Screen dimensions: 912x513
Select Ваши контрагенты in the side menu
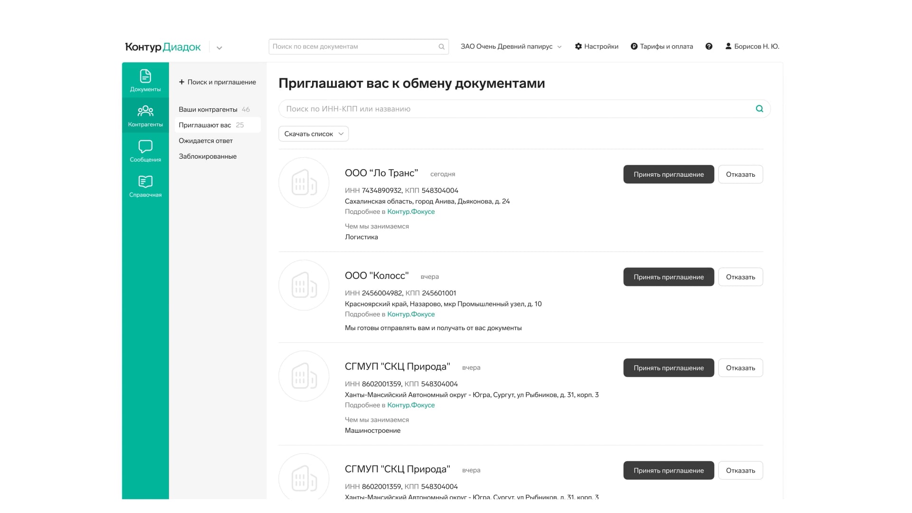218,109
